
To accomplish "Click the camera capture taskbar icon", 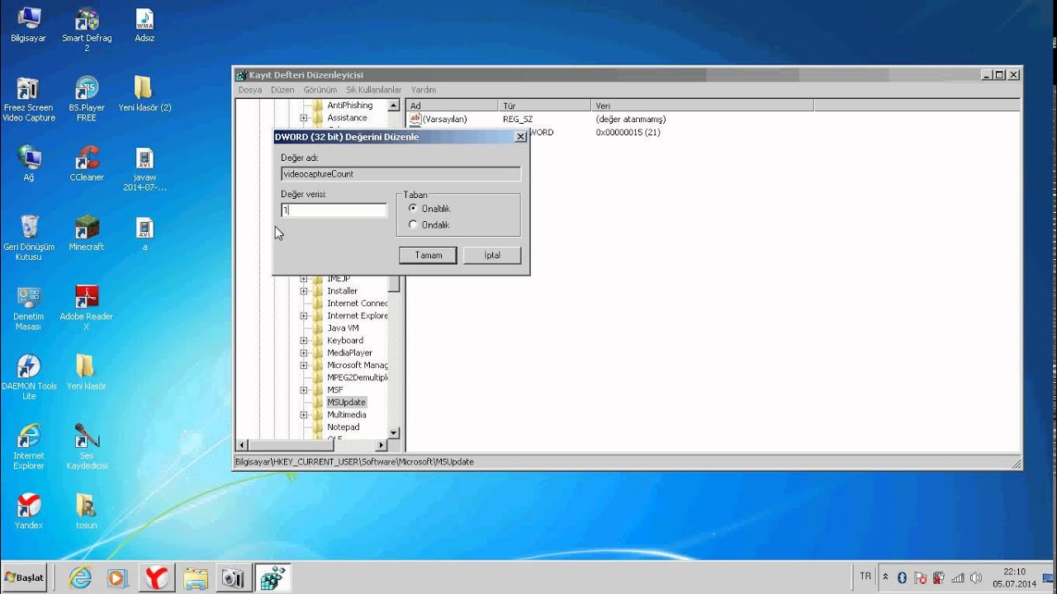I will click(232, 578).
